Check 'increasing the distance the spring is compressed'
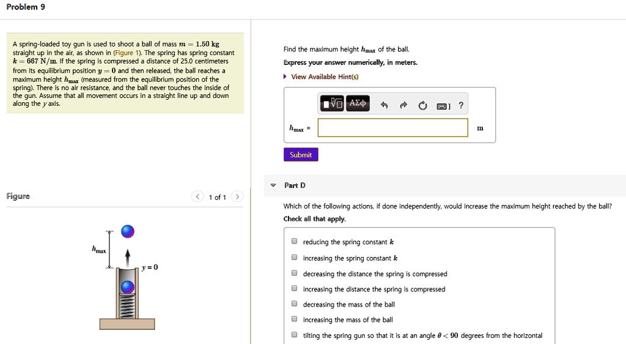 [294, 289]
